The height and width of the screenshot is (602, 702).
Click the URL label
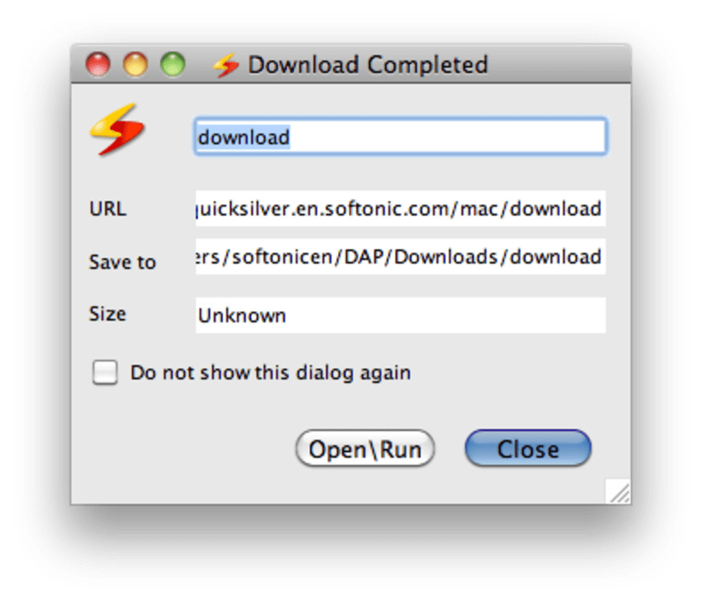(108, 208)
